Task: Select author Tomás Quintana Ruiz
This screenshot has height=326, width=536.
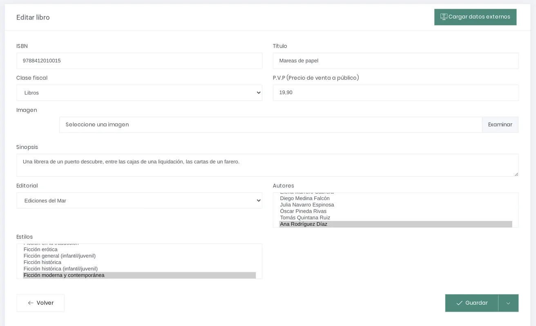Action: point(395,218)
